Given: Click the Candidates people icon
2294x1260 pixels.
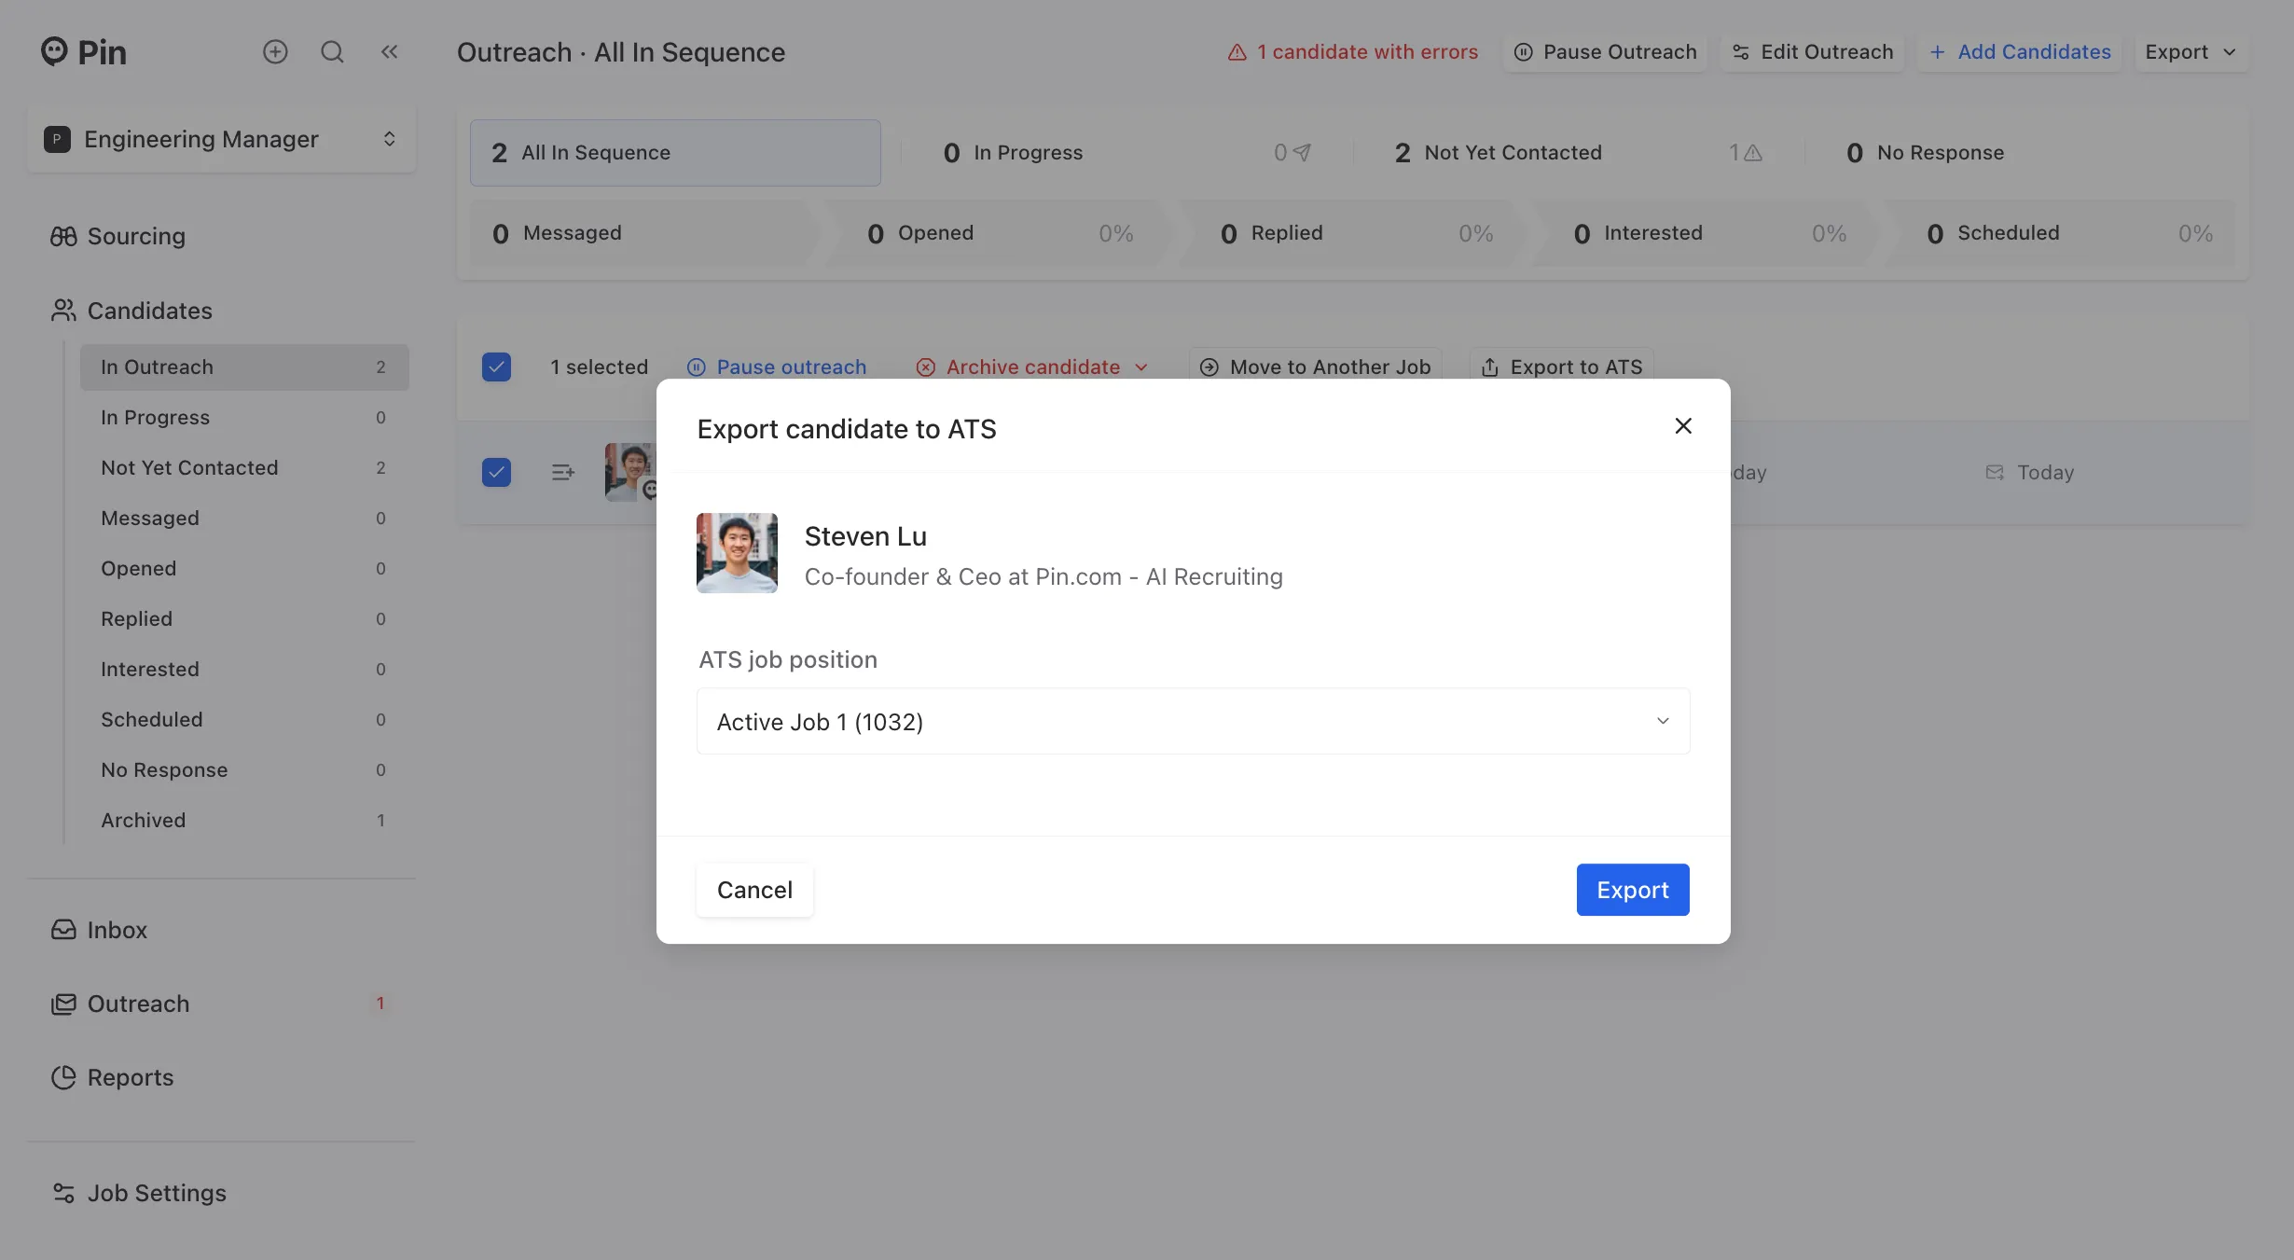Looking at the screenshot, I should (63, 311).
